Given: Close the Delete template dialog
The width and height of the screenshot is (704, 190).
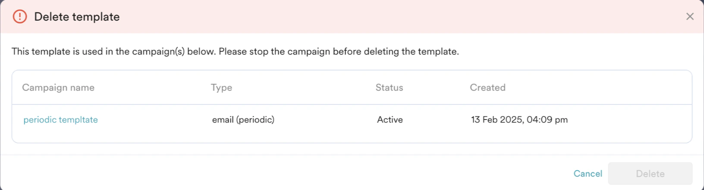Looking at the screenshot, I should [x=690, y=17].
